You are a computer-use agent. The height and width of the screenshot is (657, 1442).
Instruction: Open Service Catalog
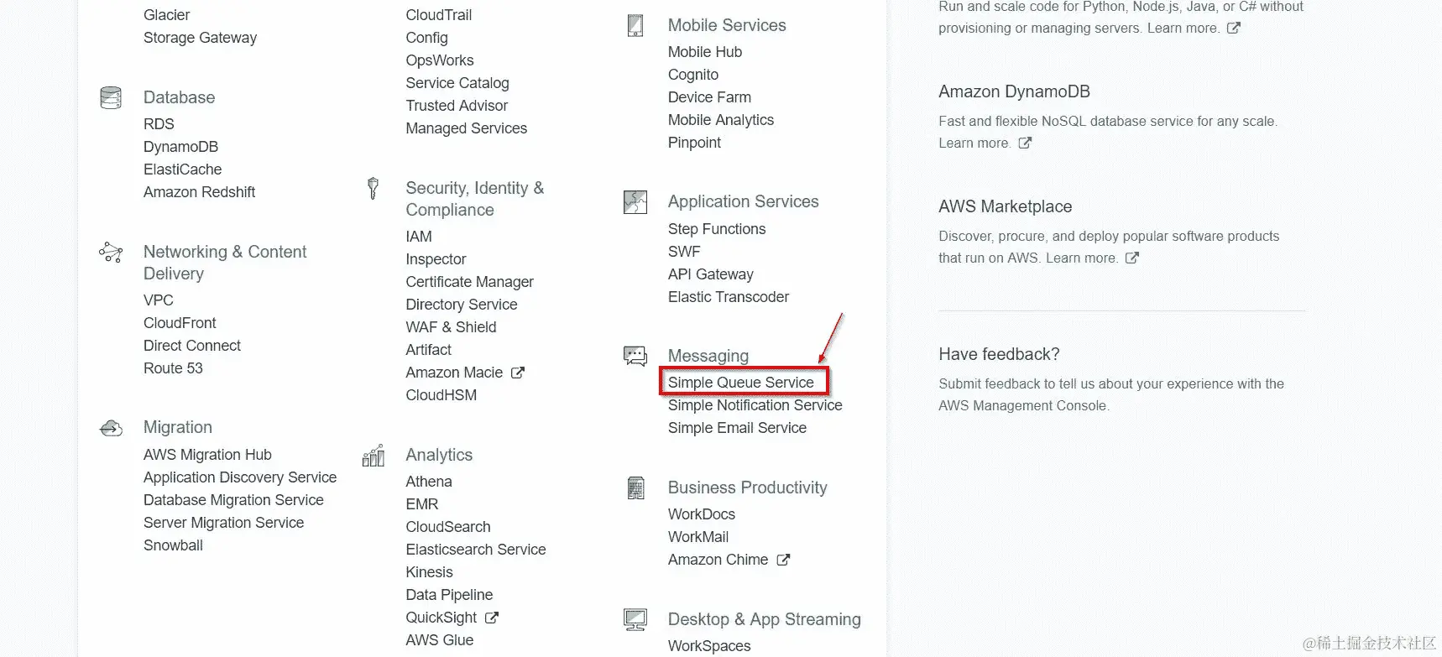click(457, 83)
